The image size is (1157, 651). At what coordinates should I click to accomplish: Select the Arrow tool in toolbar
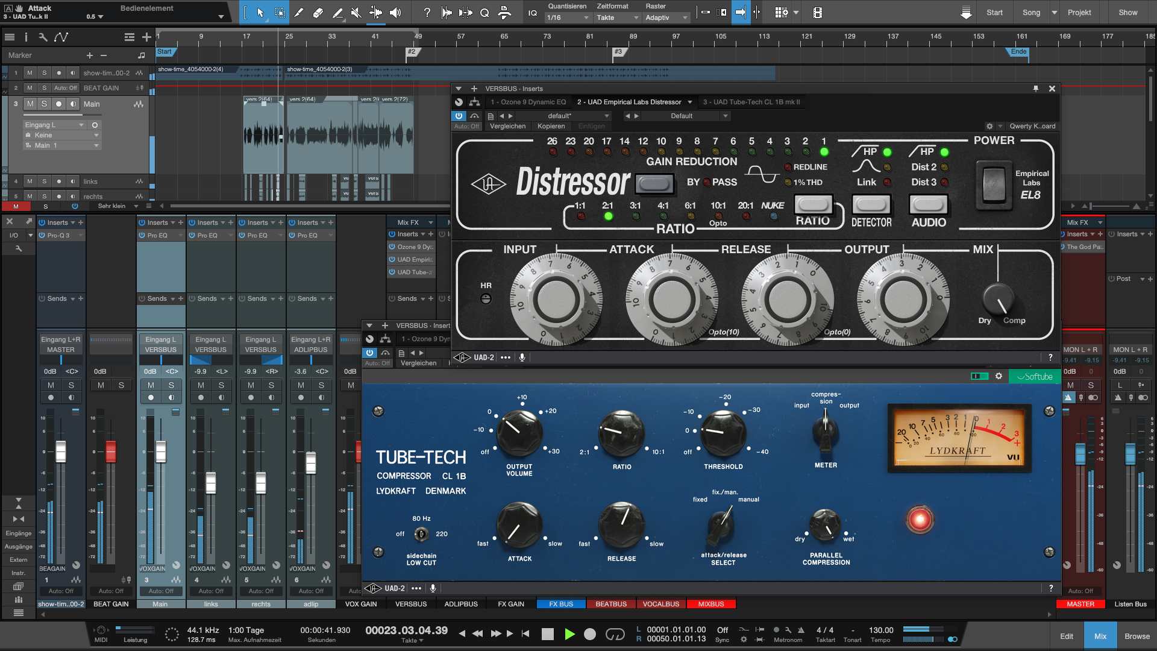click(x=260, y=13)
